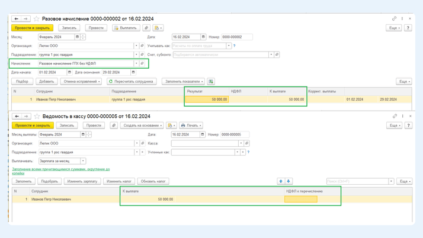Open Отмена исправлений dropdown menu
The image size is (423, 238).
(x=81, y=82)
